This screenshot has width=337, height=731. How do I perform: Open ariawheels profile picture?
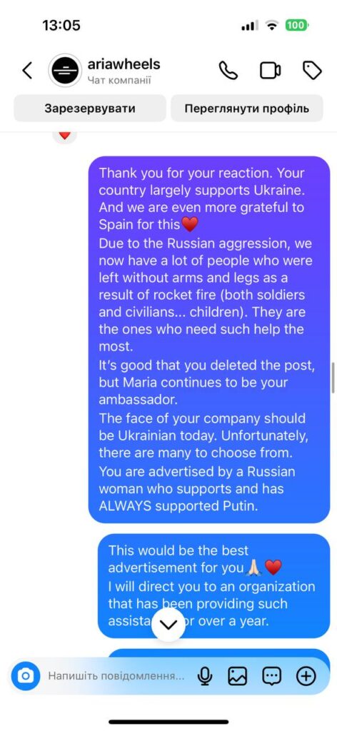(x=65, y=71)
